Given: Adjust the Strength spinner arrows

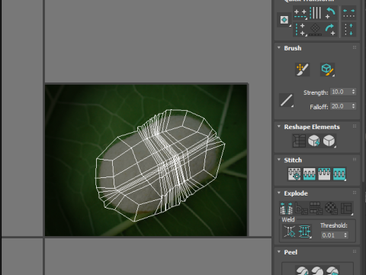Looking at the screenshot, I should point(353,92).
